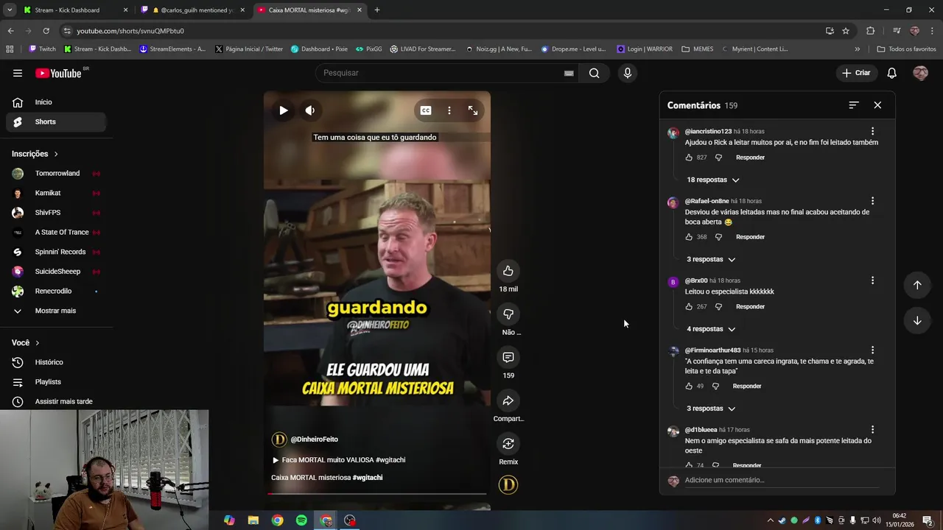Open the Tomorrowland subscription channel
Screen dimensions: 943x530
point(56,174)
